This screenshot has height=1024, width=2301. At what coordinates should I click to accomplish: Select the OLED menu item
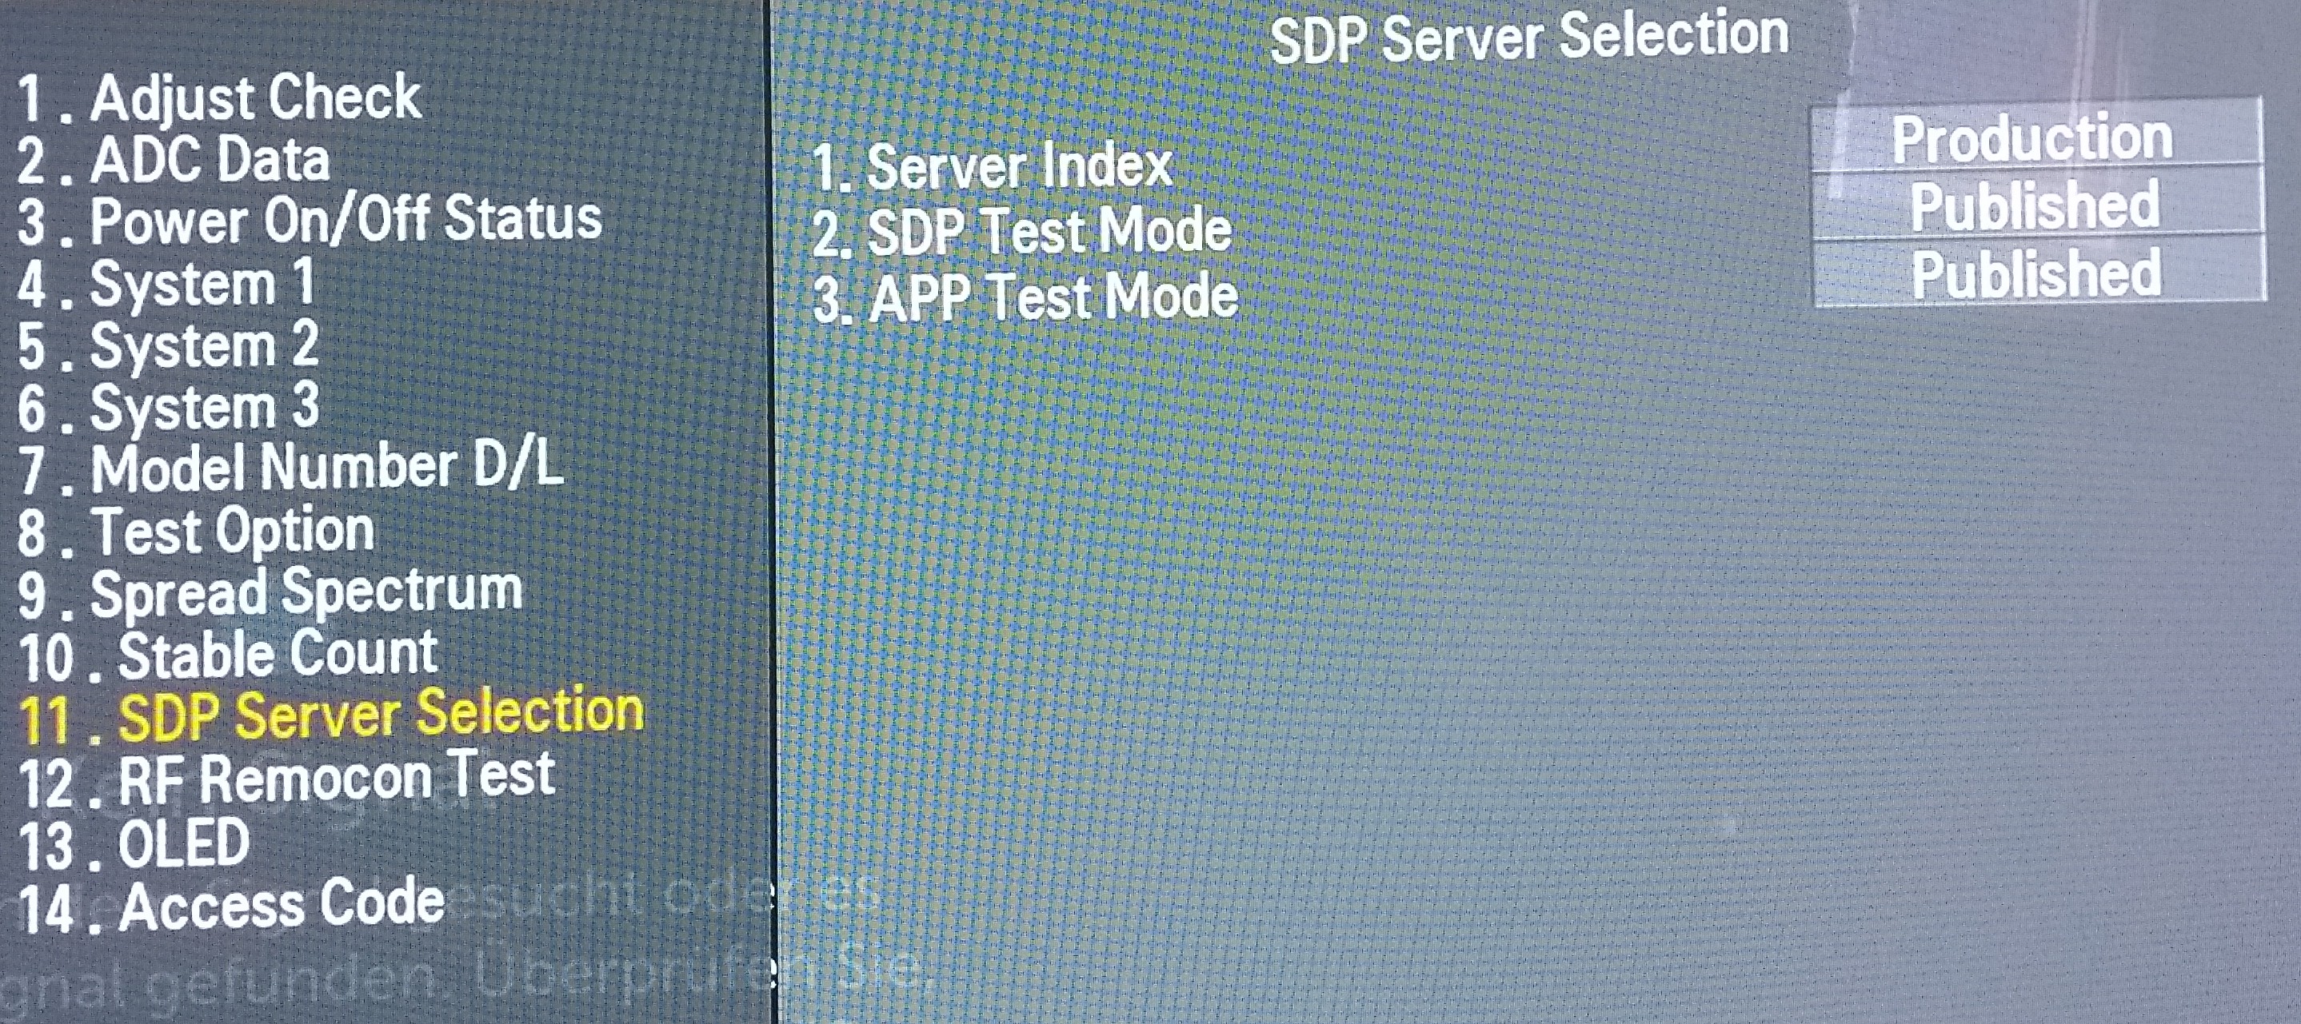tap(134, 843)
